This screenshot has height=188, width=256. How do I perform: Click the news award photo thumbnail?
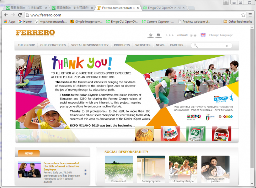pyautogui.click(x=30, y=169)
